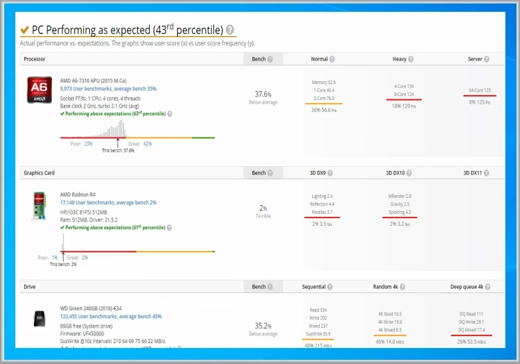520x364 pixels.
Task: Click the 46% 14.8 MB/s random 4k result
Action: [x=390, y=342]
